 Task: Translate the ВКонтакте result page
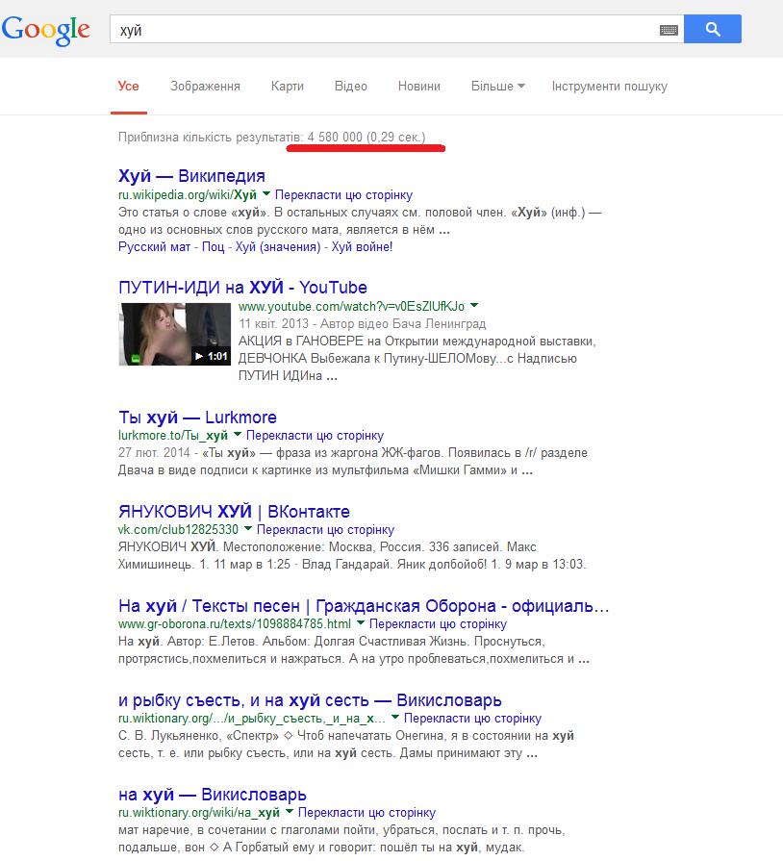(326, 530)
